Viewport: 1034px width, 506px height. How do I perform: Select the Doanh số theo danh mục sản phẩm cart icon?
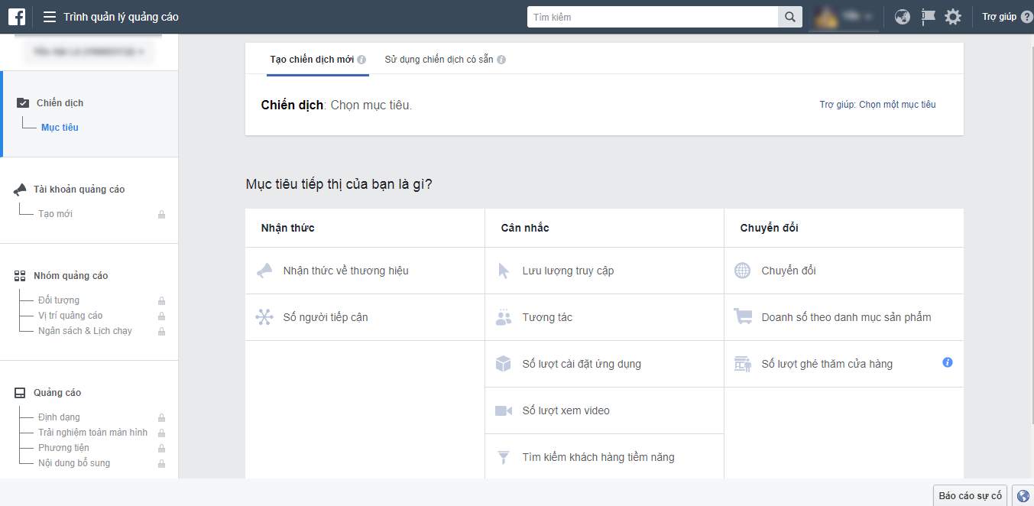(742, 316)
